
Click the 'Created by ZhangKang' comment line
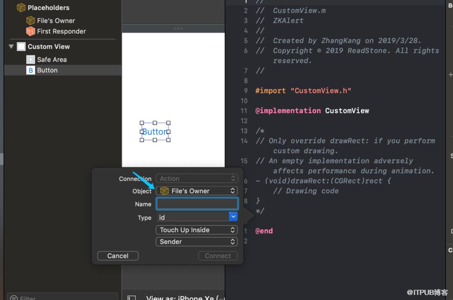tap(338, 40)
